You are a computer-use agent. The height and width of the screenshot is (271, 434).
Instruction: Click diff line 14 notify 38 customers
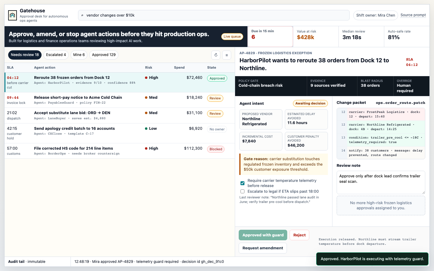381,153
